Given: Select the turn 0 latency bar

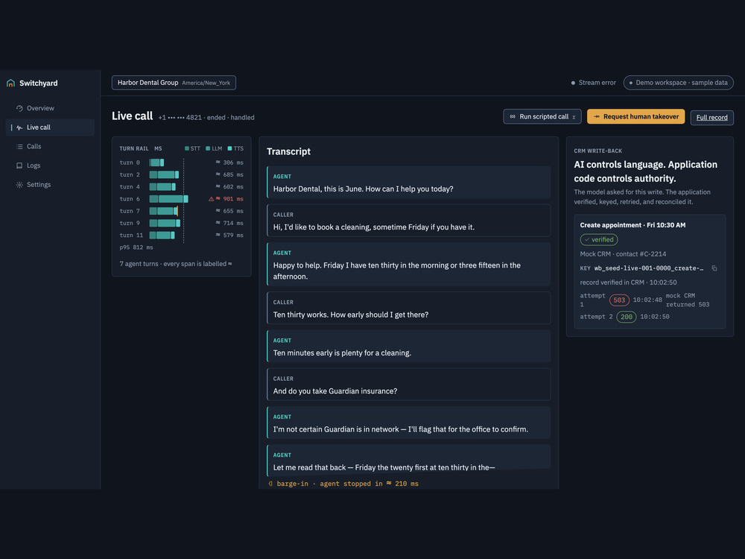Looking at the screenshot, I should (x=156, y=162).
